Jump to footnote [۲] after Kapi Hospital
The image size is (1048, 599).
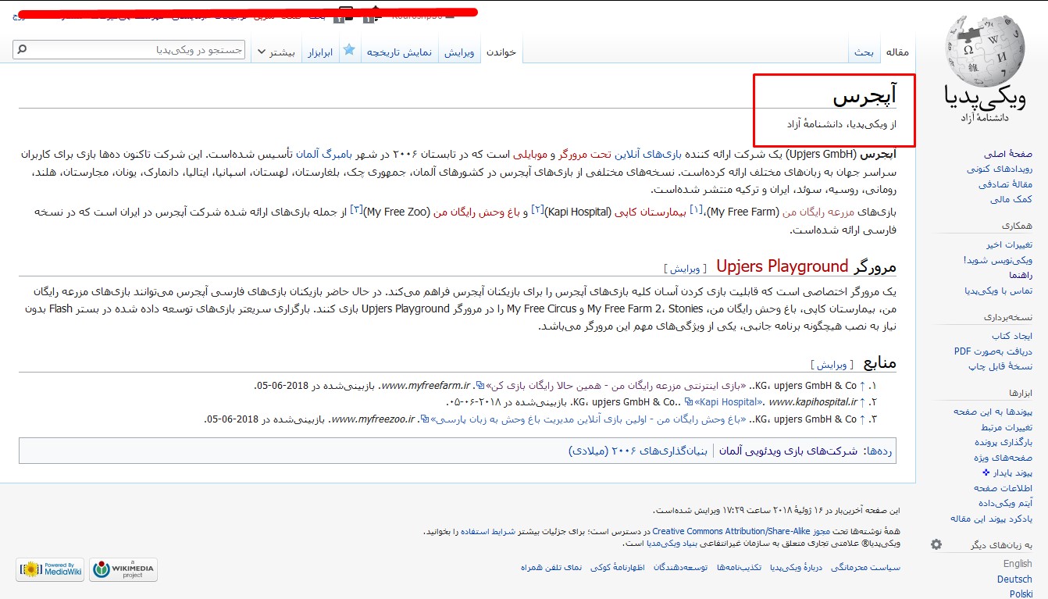point(537,209)
